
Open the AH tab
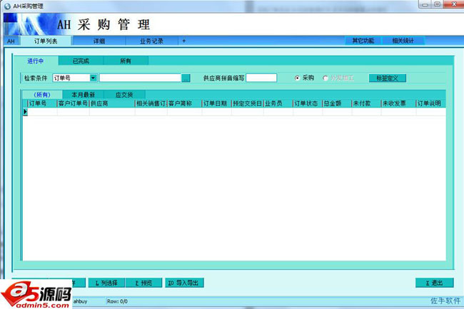pyautogui.click(x=11, y=41)
